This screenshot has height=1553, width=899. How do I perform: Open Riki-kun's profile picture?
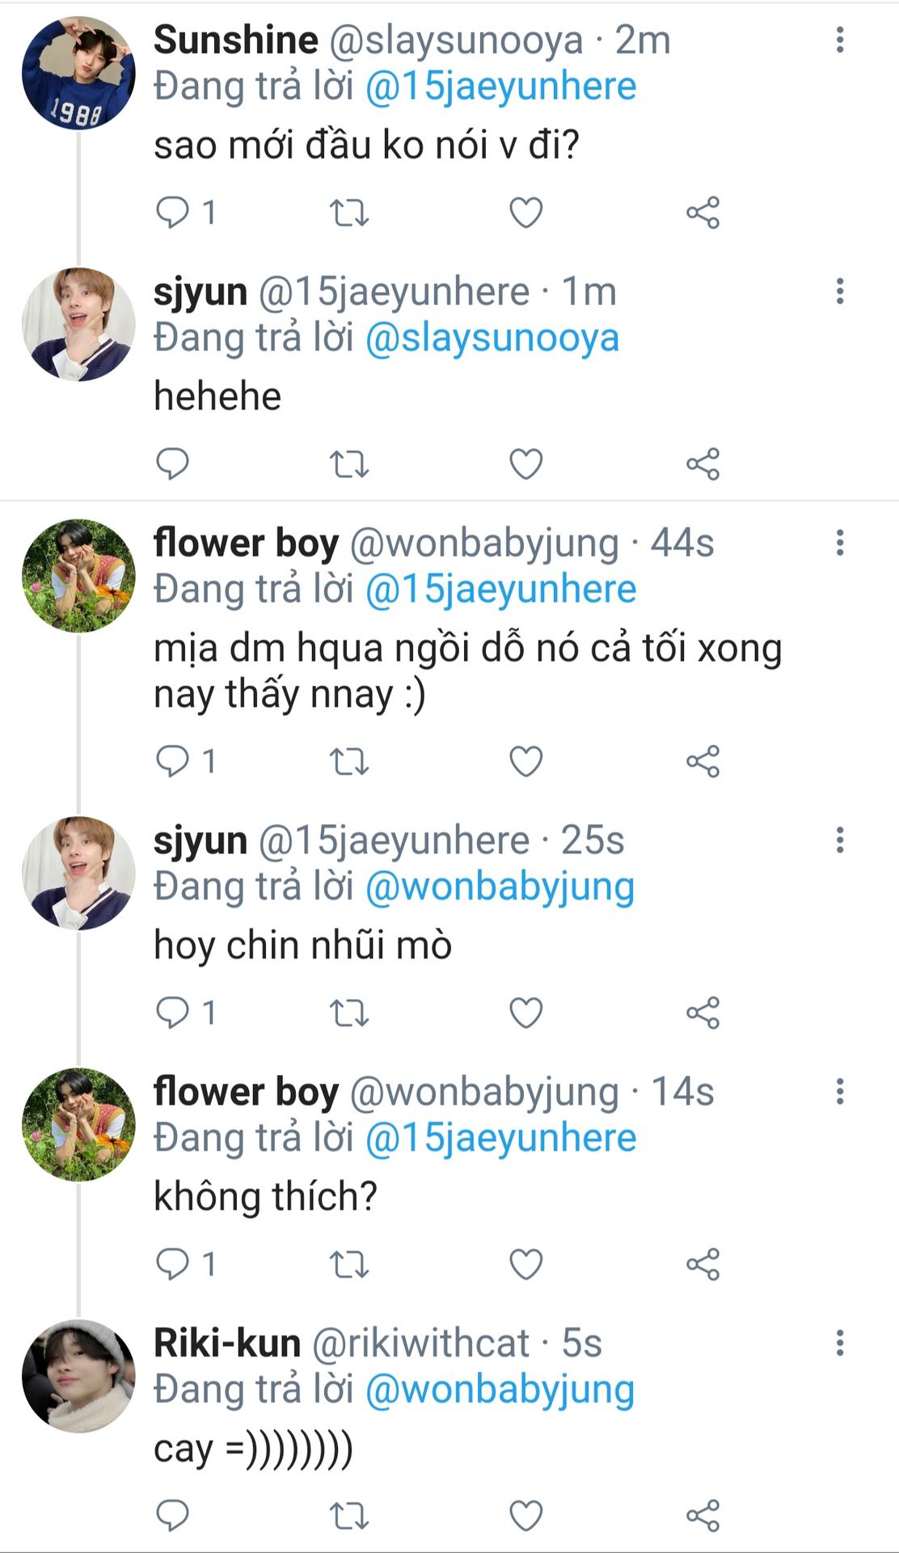pyautogui.click(x=78, y=1376)
